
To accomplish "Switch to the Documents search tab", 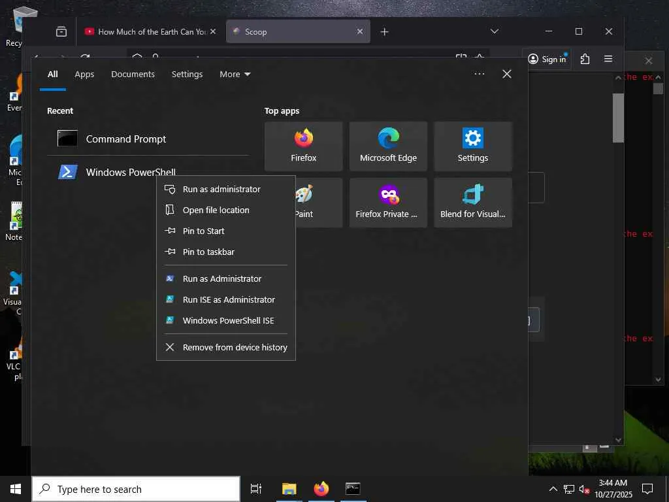I will coord(133,75).
